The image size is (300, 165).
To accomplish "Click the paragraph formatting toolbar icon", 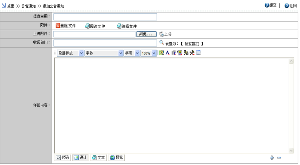I will (x=174, y=53).
